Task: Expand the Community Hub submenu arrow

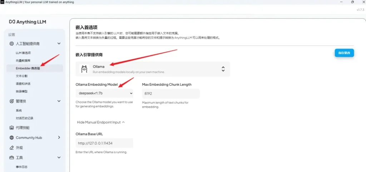Action: (x=59, y=137)
